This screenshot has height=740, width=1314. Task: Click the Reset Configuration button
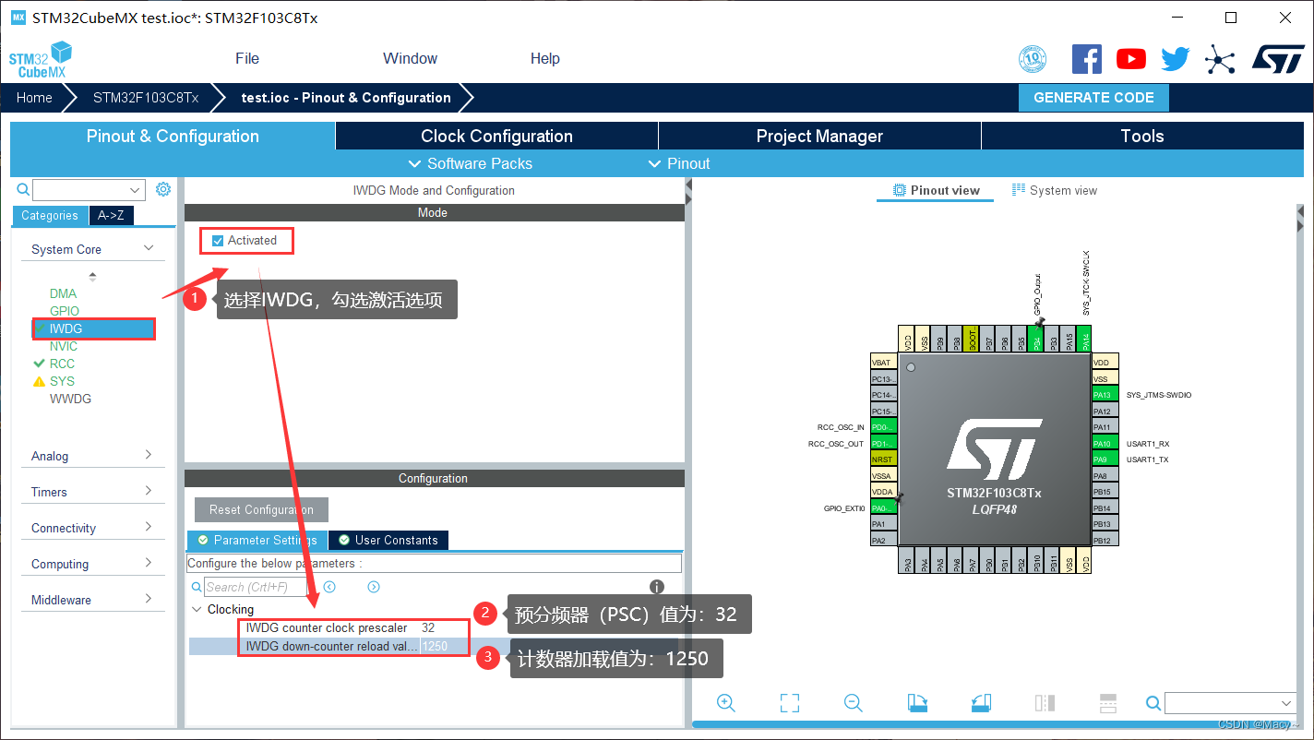(261, 509)
